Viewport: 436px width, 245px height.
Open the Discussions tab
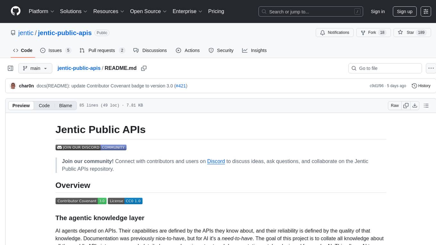point(150,50)
